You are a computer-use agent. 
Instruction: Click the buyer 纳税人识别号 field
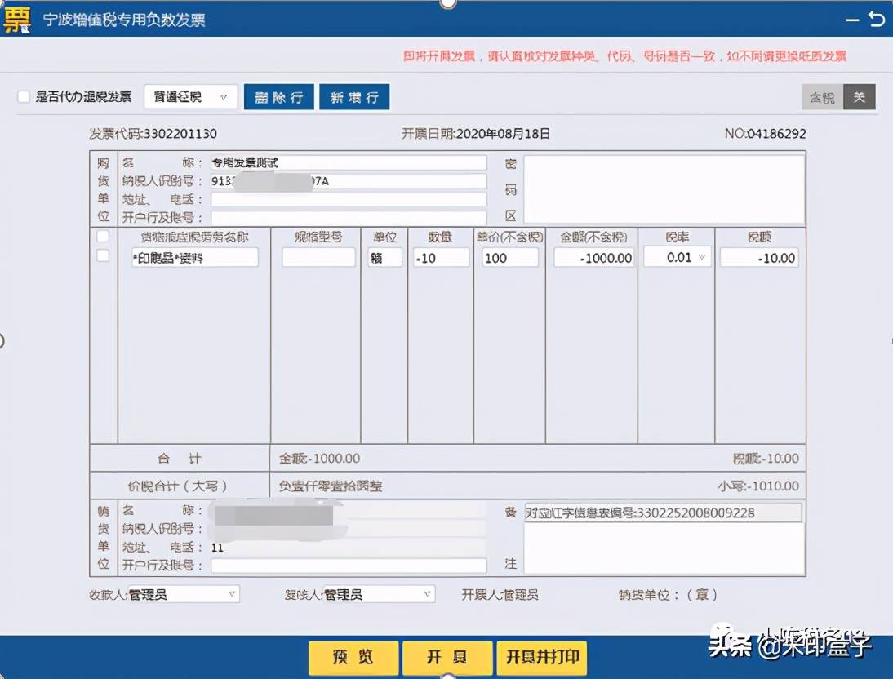pyautogui.click(x=349, y=181)
